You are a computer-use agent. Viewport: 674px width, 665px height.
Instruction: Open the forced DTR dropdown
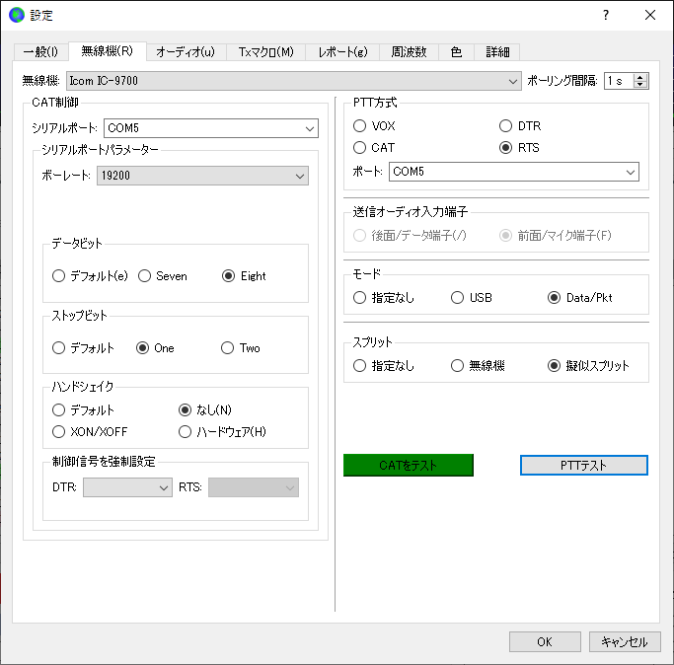[127, 487]
